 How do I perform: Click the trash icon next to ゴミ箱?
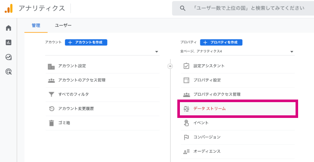point(51,123)
